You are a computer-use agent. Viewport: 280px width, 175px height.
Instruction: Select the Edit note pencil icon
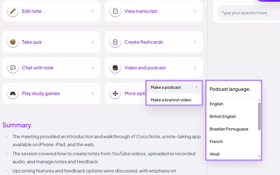(x=13, y=11)
